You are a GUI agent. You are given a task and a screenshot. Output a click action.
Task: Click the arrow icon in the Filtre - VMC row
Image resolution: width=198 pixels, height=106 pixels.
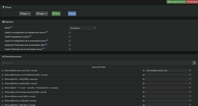click(143, 79)
